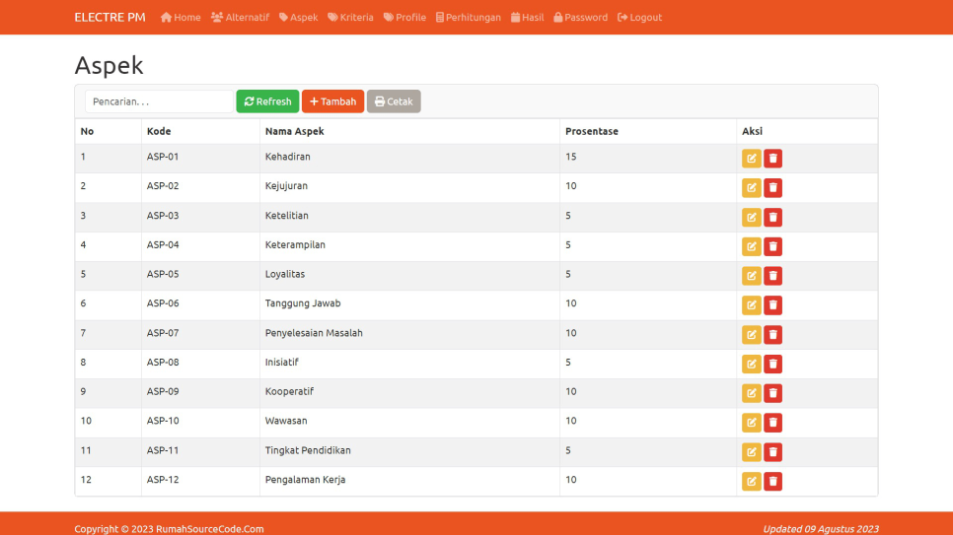Image resolution: width=953 pixels, height=535 pixels.
Task: Click the edit icon for Kehadiran row
Action: [x=751, y=159]
